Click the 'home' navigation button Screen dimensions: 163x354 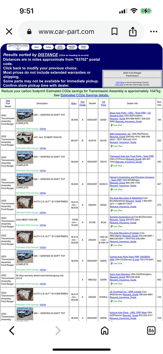point(48,47)
